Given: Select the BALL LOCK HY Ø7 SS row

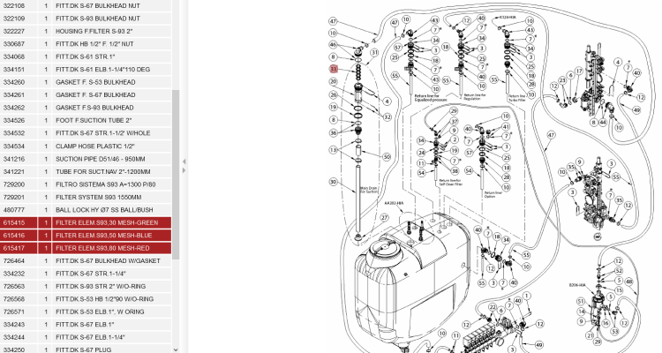Looking at the screenshot, I should point(88,210).
